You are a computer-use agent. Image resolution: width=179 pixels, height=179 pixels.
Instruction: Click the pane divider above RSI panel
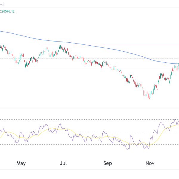click(89, 108)
